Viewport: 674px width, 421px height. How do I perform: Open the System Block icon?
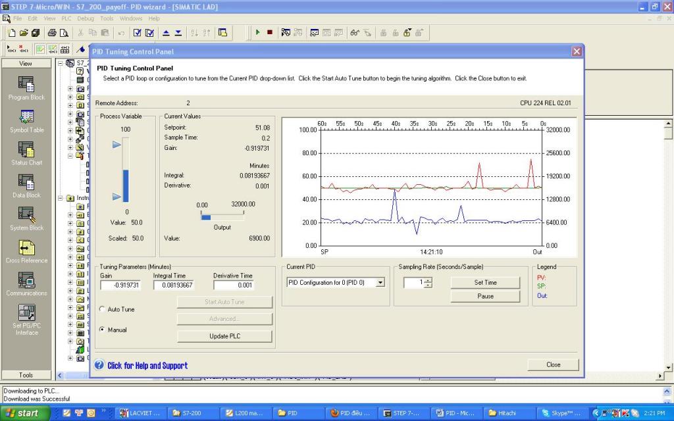pos(26,215)
